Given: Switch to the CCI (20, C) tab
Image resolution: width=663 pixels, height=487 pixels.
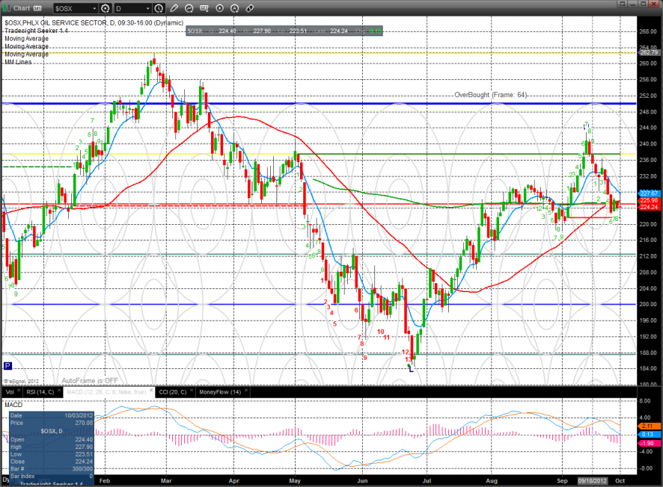Looking at the screenshot, I should coord(173,392).
